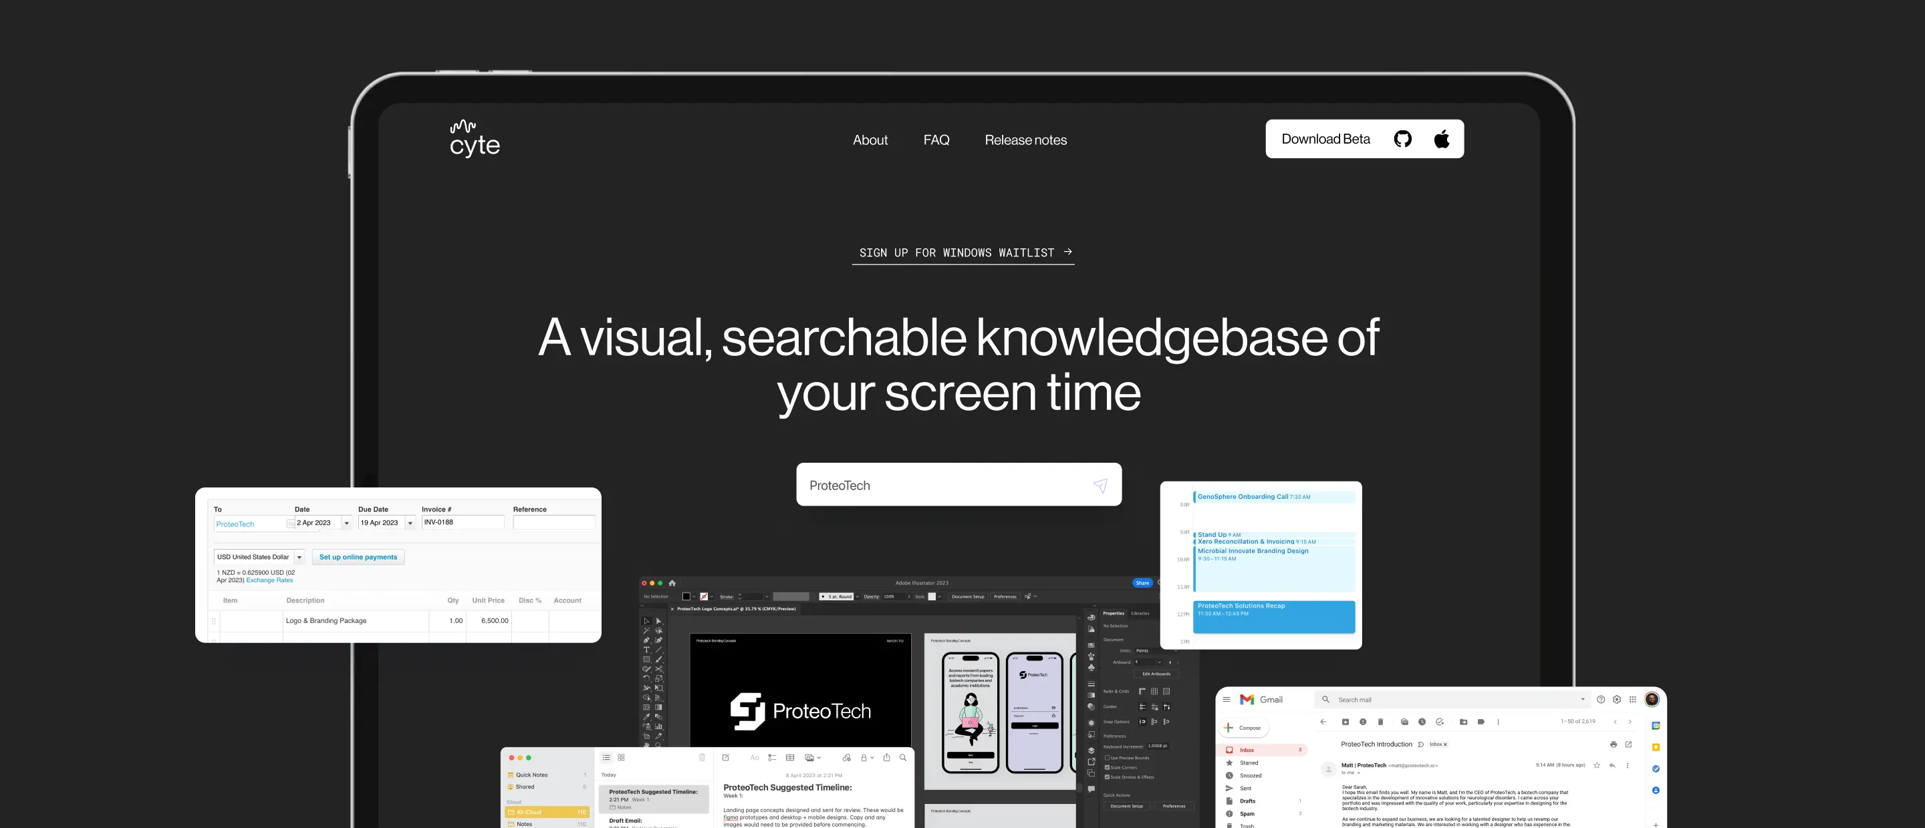Expand the Gmail search options arrow
Screen dimensions: 1925x828
coord(1582,700)
